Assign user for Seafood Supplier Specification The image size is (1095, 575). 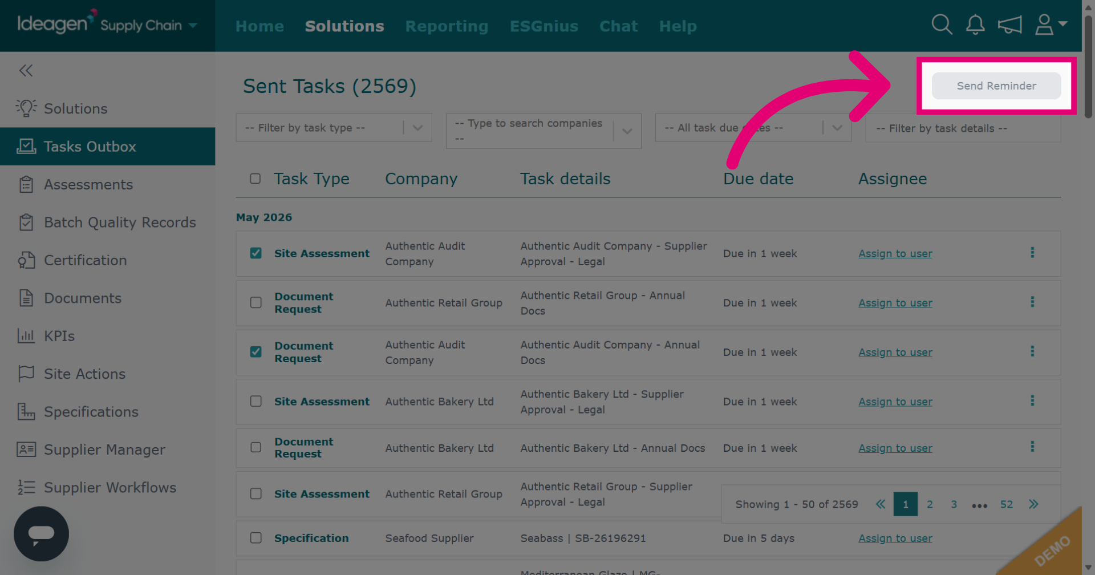click(895, 538)
